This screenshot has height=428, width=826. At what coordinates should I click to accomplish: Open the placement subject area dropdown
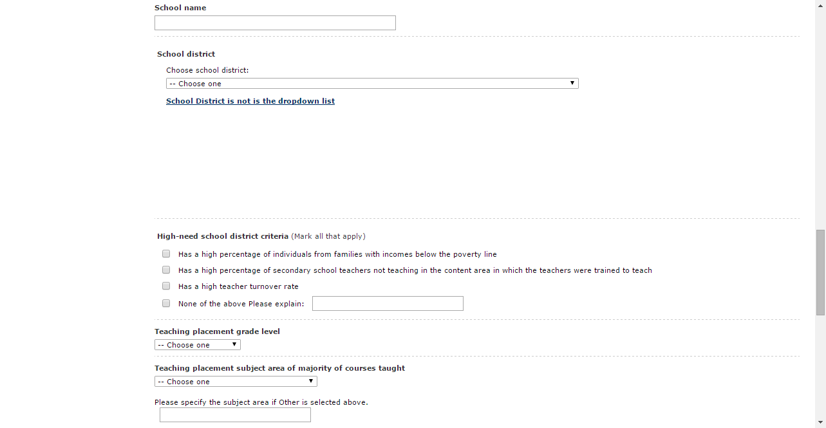point(236,382)
